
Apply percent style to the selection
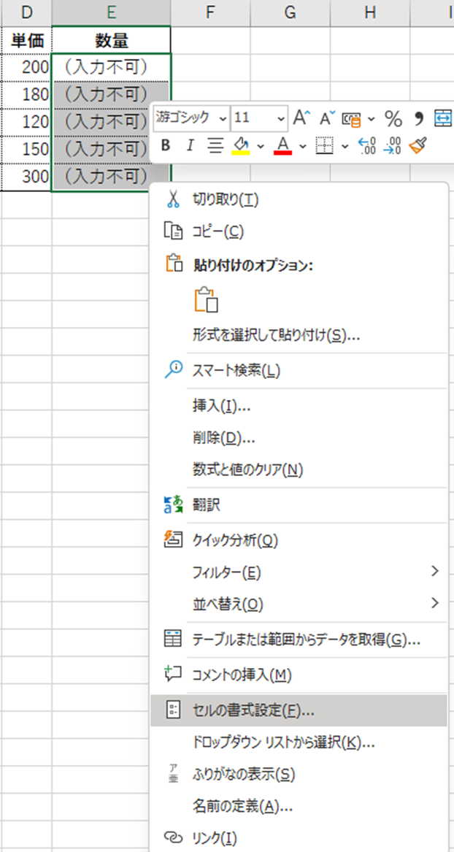(x=393, y=118)
